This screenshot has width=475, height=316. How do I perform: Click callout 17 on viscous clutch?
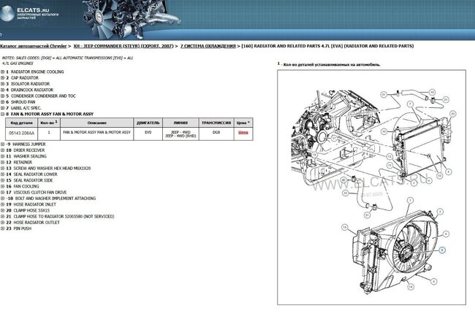334,138
